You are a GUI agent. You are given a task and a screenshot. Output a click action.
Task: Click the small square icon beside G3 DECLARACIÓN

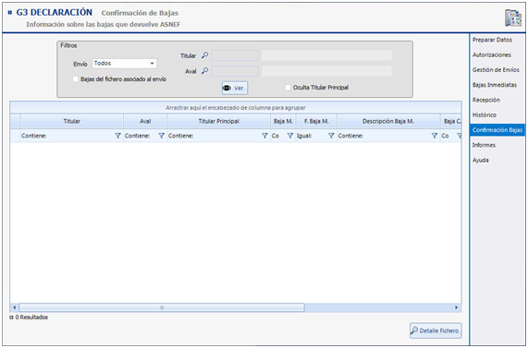pos(10,13)
